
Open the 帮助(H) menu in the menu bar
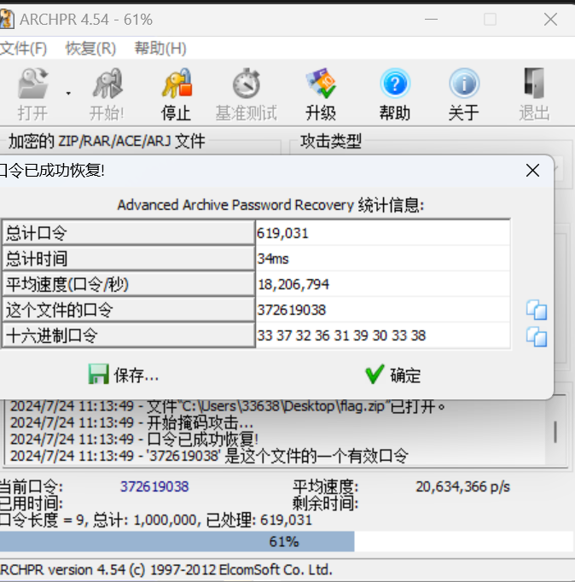click(160, 49)
